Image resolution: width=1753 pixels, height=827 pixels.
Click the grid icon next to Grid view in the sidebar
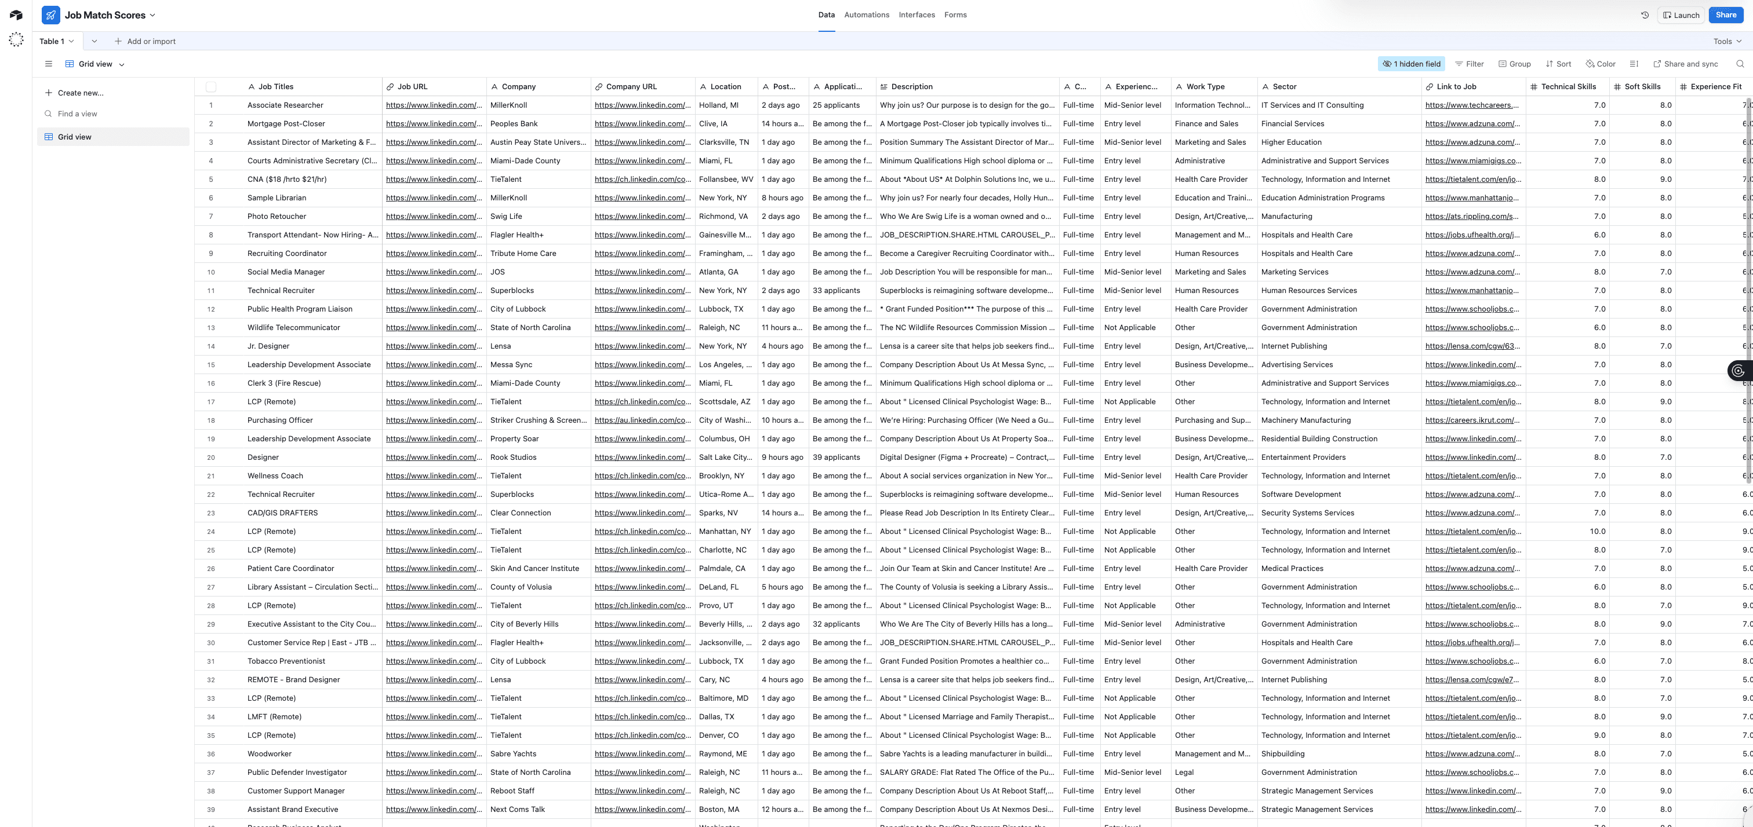pos(49,137)
